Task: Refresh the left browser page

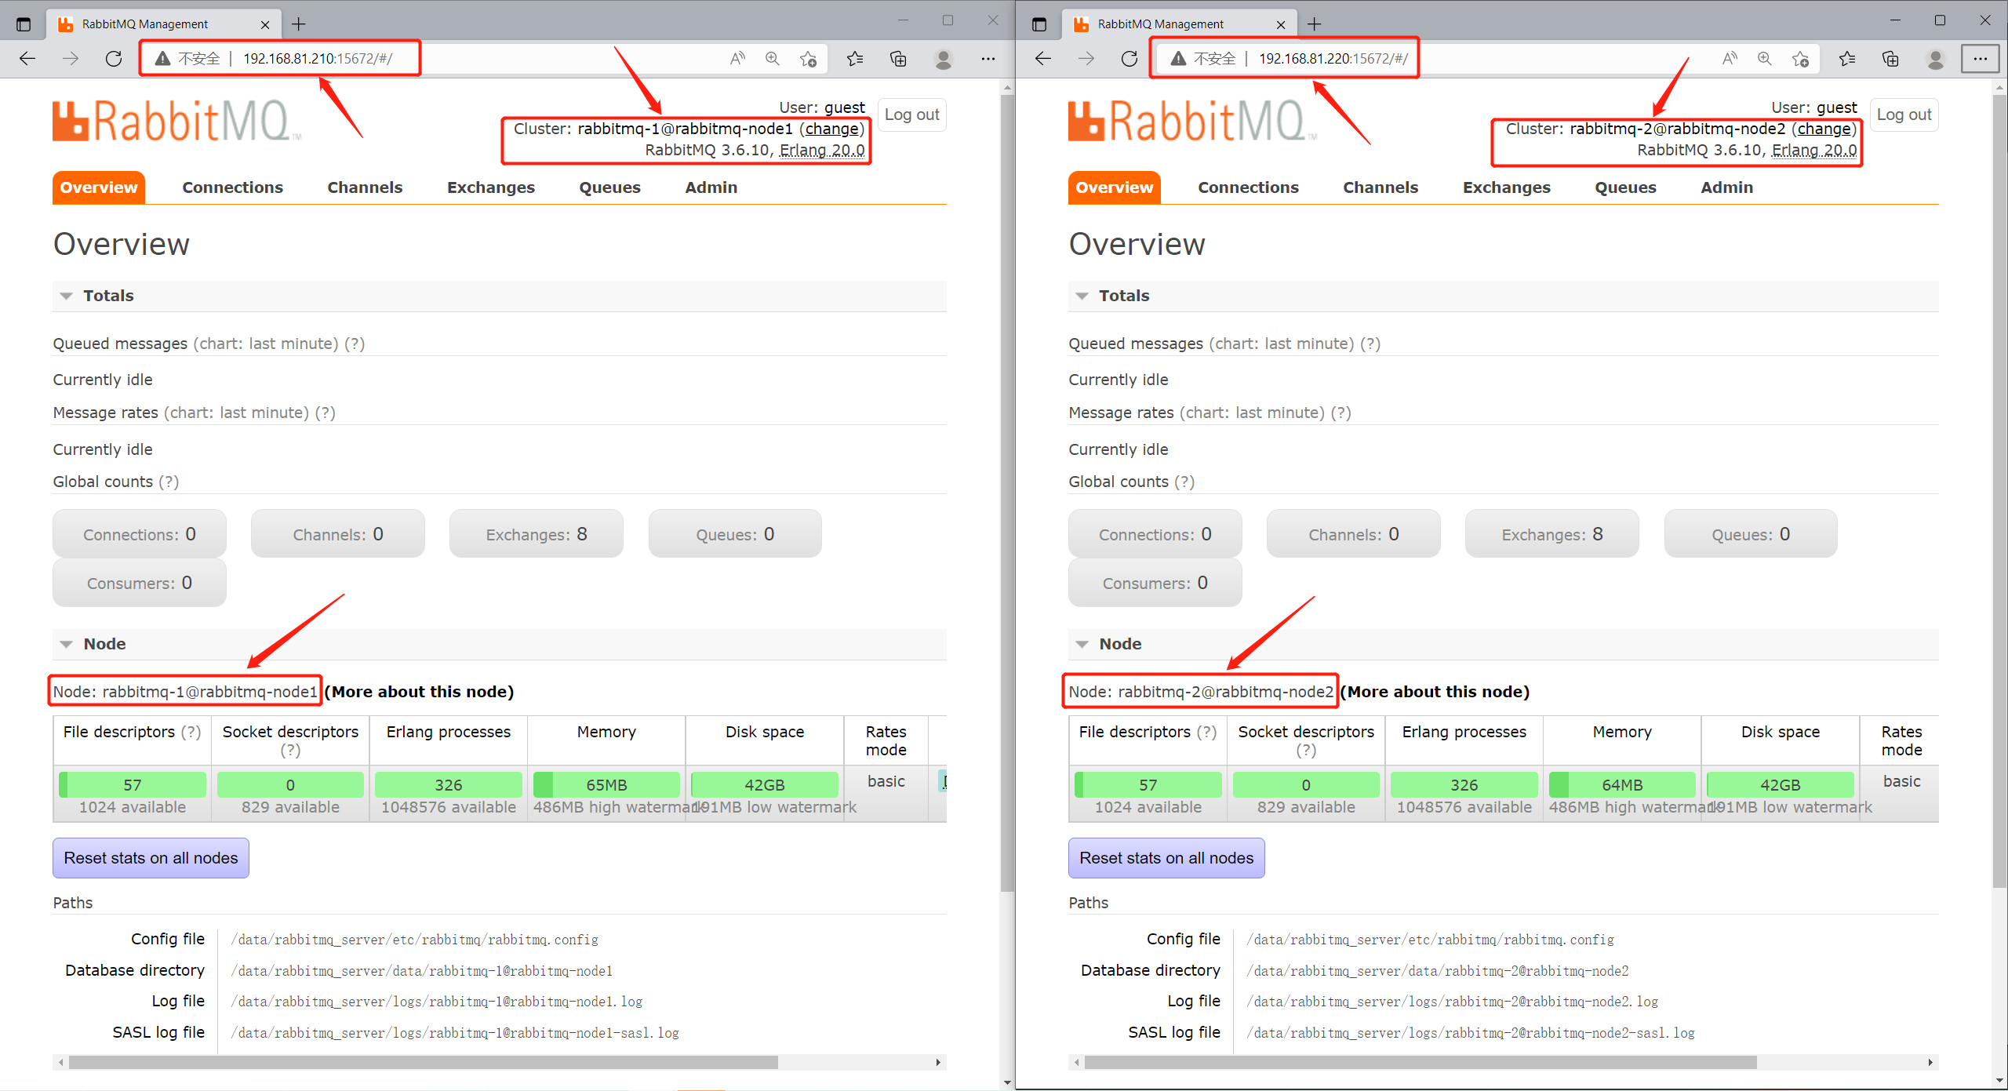Action: [x=114, y=59]
